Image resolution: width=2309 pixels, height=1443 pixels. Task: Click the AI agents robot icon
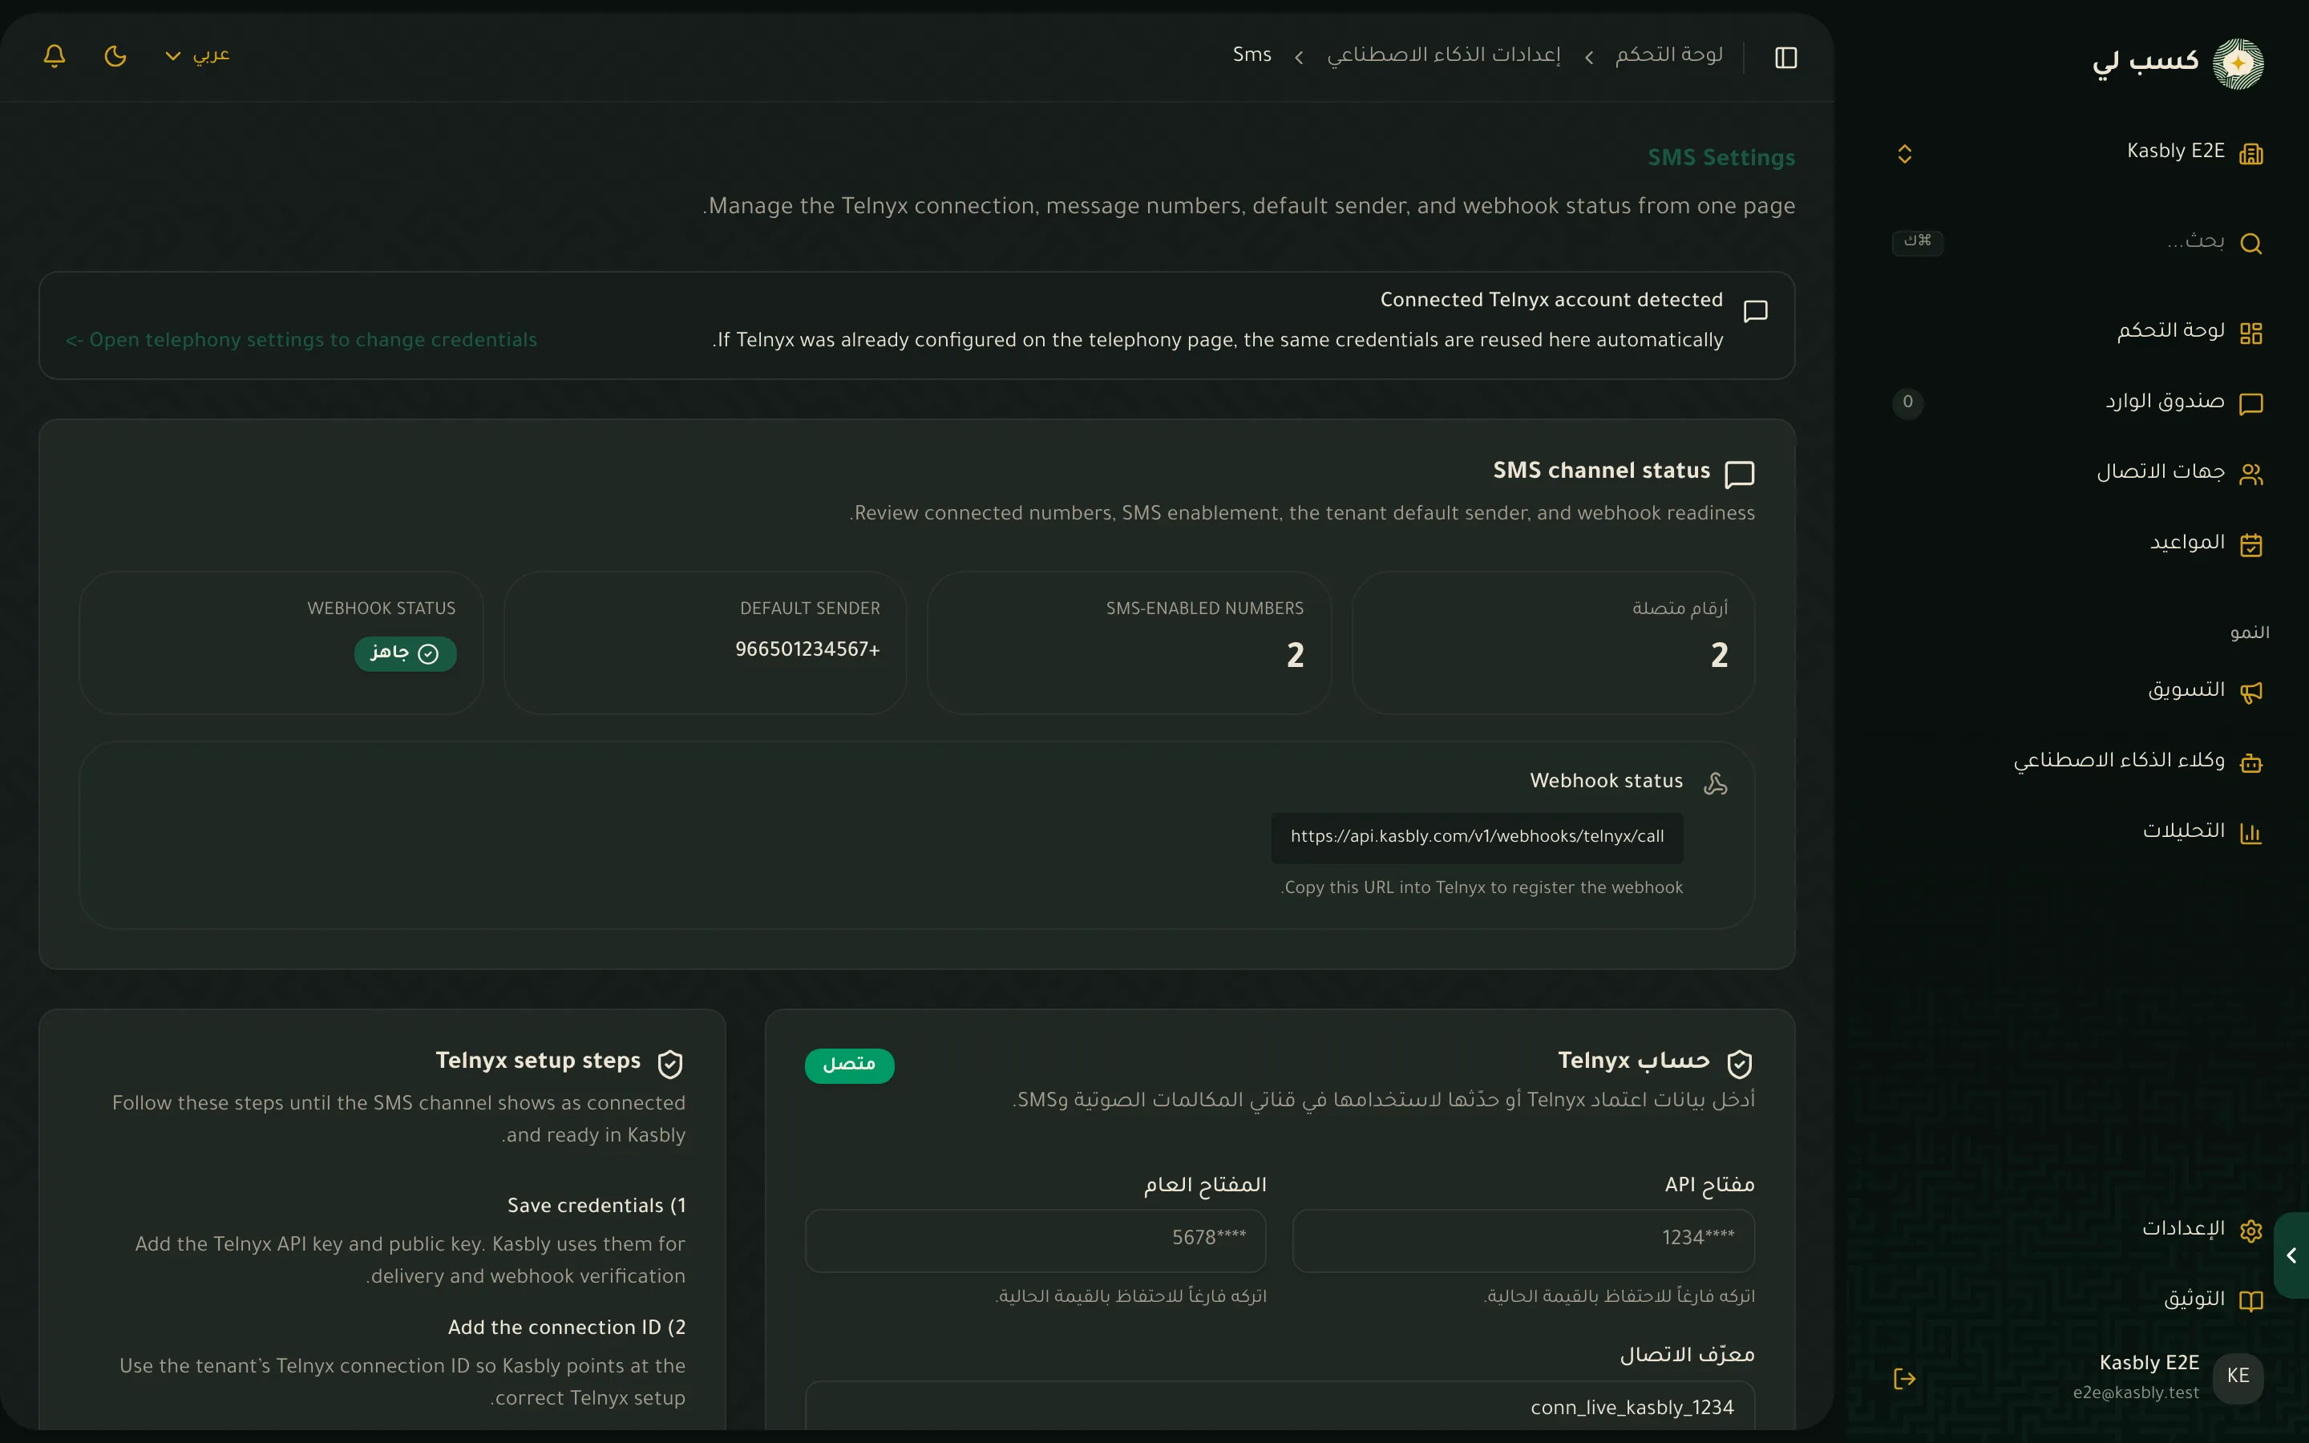2250,762
